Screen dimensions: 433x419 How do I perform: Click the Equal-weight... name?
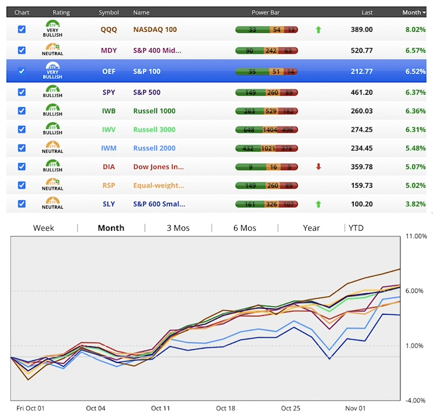[159, 185]
